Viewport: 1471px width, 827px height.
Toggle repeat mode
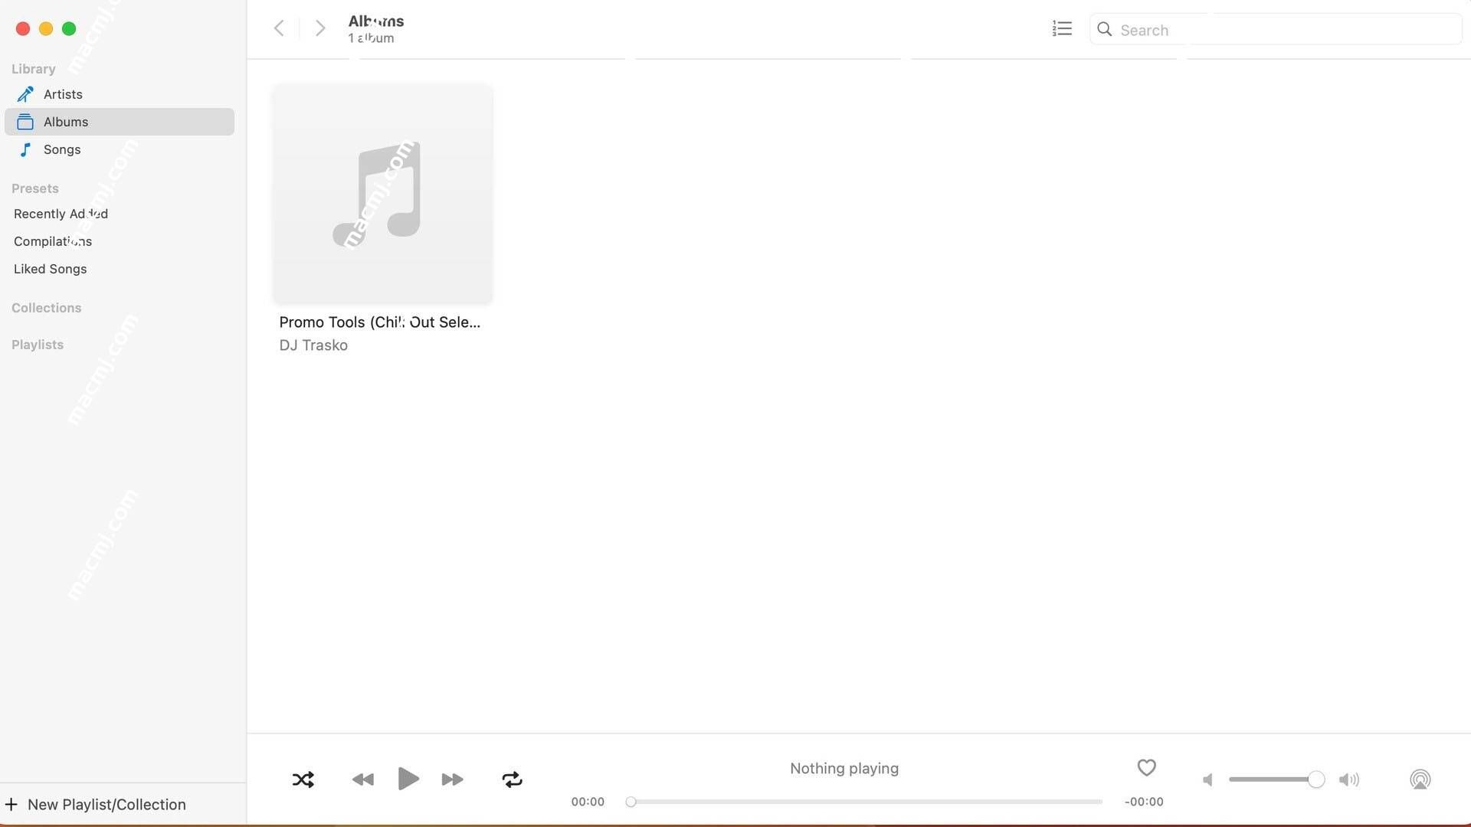[513, 780]
